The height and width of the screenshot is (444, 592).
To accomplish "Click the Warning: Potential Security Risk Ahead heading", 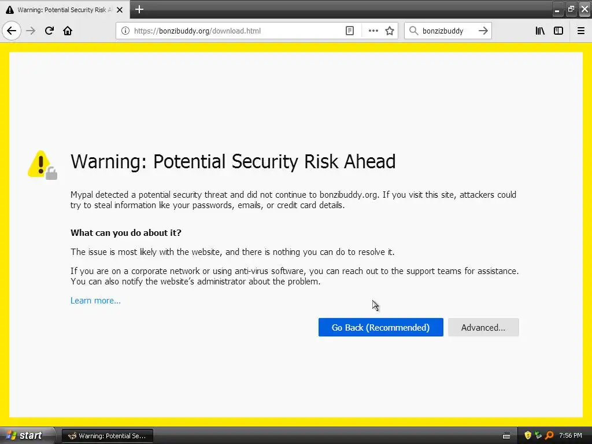I will point(233,162).
